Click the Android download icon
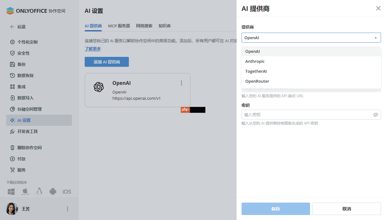Screen dimensions: 386x220 [x=53, y=191]
